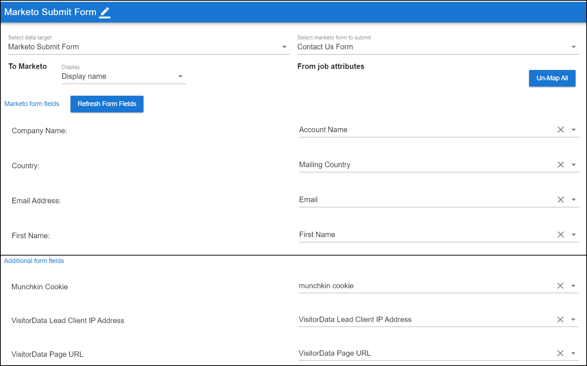Remove the munchkin cookie mapping
The width and height of the screenshot is (587, 366).
tap(560, 286)
